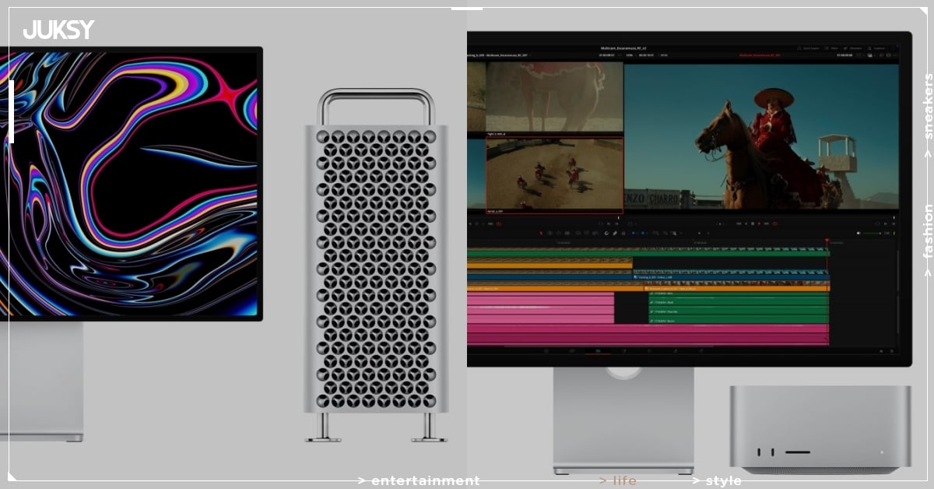Select the aerial multicam angle thumbnail

point(554,174)
